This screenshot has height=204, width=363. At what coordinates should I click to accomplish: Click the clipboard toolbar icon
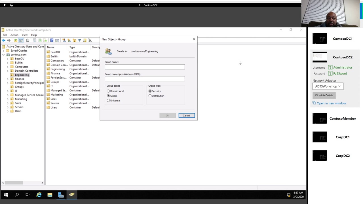28,41
